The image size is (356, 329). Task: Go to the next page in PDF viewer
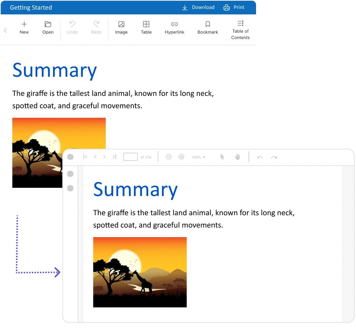click(104, 157)
